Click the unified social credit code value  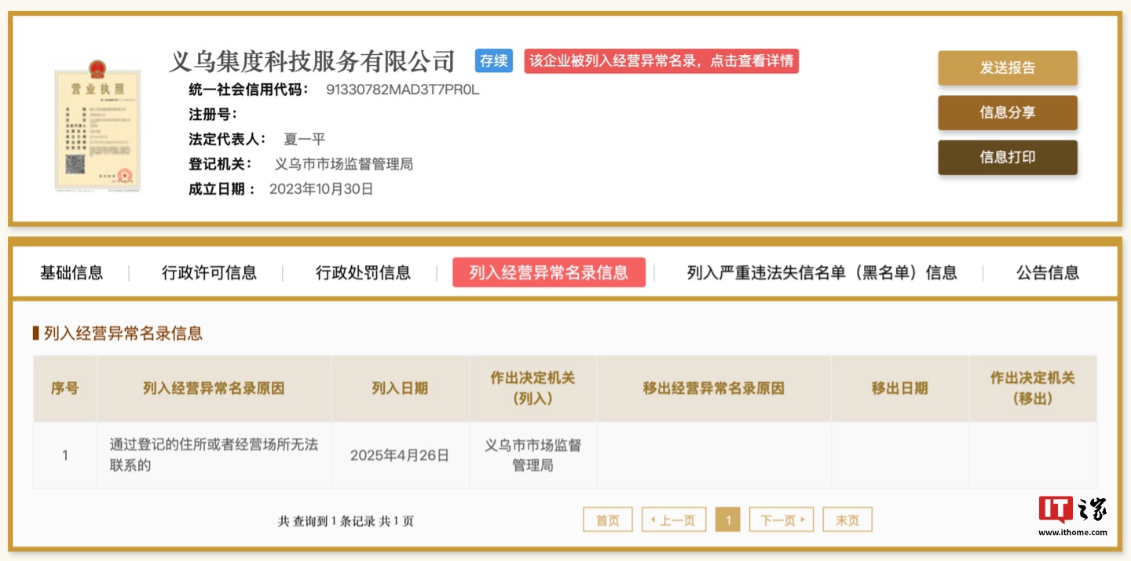coord(402,89)
